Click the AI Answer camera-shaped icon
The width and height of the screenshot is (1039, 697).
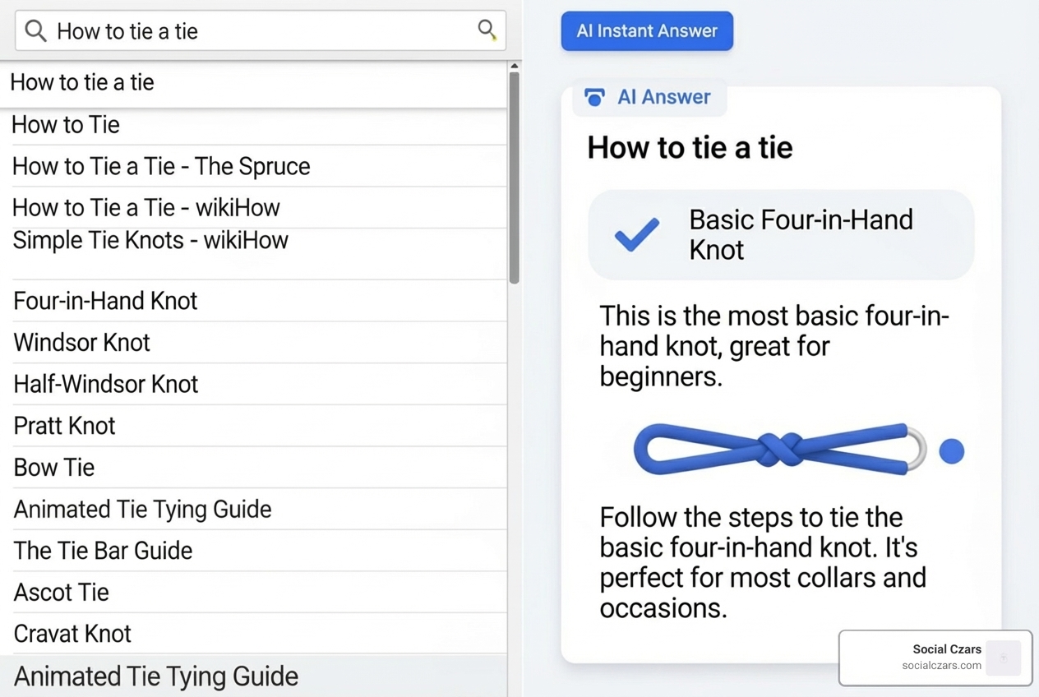[594, 97]
